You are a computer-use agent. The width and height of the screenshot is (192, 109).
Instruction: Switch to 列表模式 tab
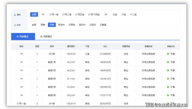pyautogui.click(x=23, y=37)
